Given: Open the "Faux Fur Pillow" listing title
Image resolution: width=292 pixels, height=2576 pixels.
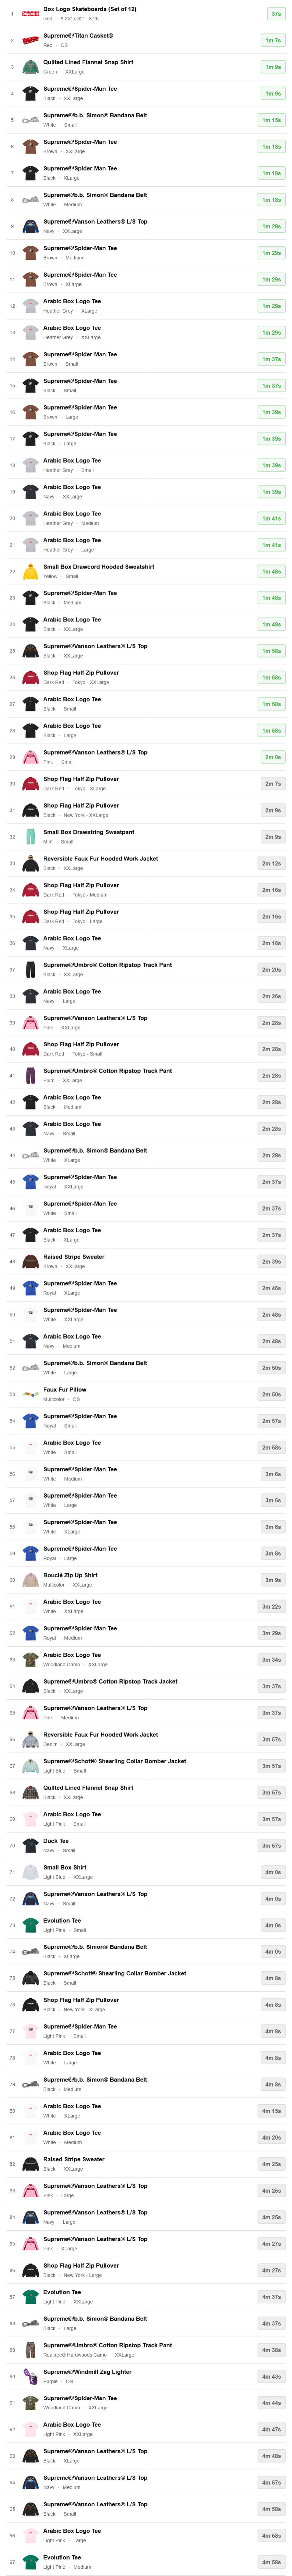Looking at the screenshot, I should [x=65, y=1389].
